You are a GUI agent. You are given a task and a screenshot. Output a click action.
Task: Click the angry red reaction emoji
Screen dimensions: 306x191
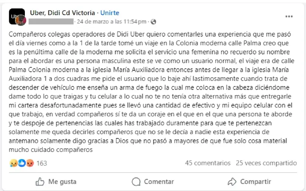coord(30,163)
